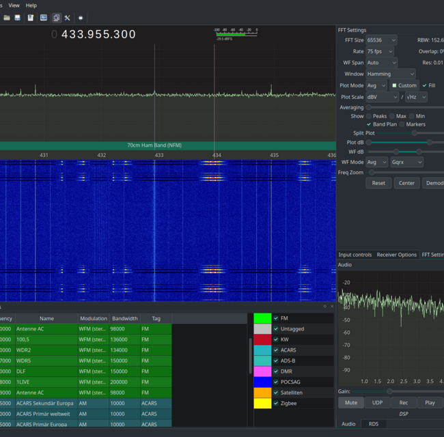The width and height of the screenshot is (444, 437).
Task: Open the Rate 75 fps dropdown
Action: tap(380, 51)
